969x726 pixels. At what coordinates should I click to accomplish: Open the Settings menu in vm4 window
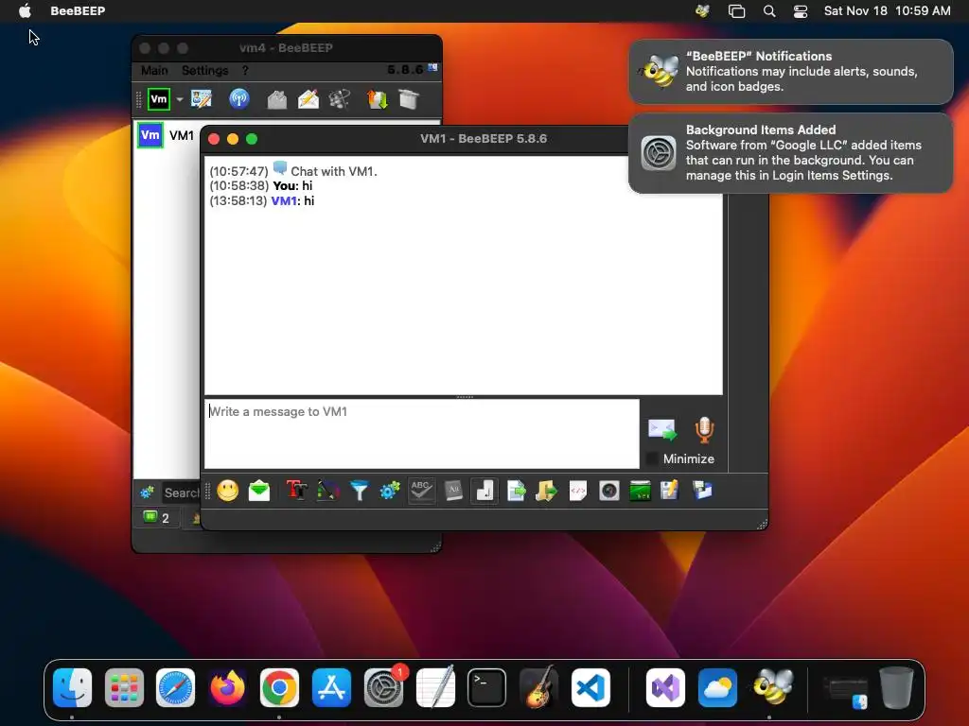[205, 70]
